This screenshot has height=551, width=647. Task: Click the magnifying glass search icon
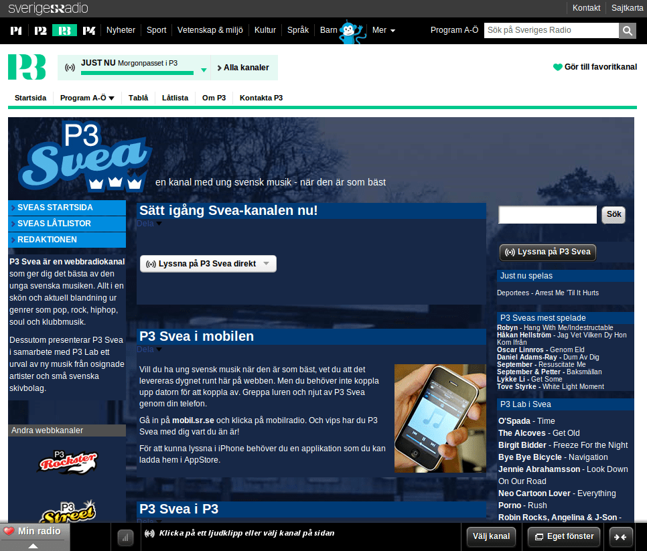pyautogui.click(x=627, y=31)
